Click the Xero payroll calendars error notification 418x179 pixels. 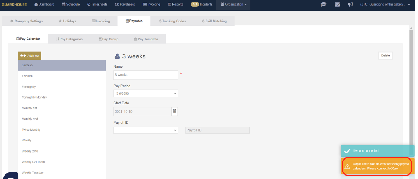click(x=378, y=166)
